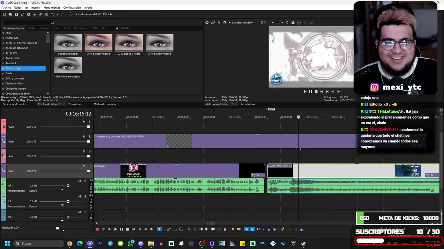
Task: Select Brillo y contraste plug-in
Action: [x=15, y=79]
